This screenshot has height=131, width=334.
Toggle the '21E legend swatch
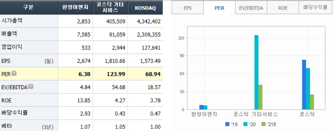click(x=263, y=124)
